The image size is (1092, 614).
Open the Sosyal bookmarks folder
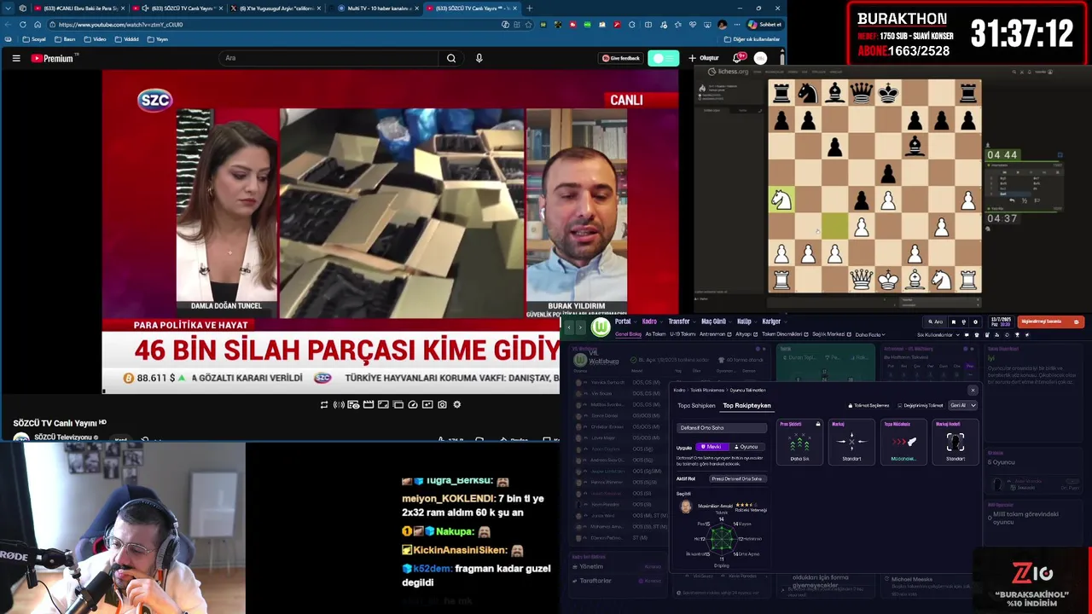34,39
